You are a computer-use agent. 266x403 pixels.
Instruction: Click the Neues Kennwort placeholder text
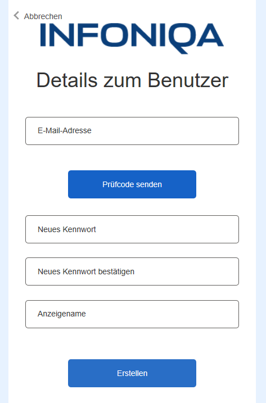click(x=67, y=229)
